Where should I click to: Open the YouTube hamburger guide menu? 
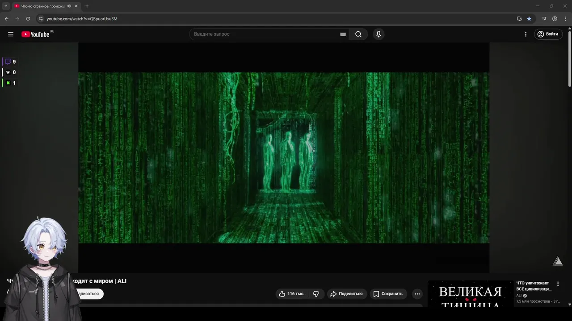point(11,34)
